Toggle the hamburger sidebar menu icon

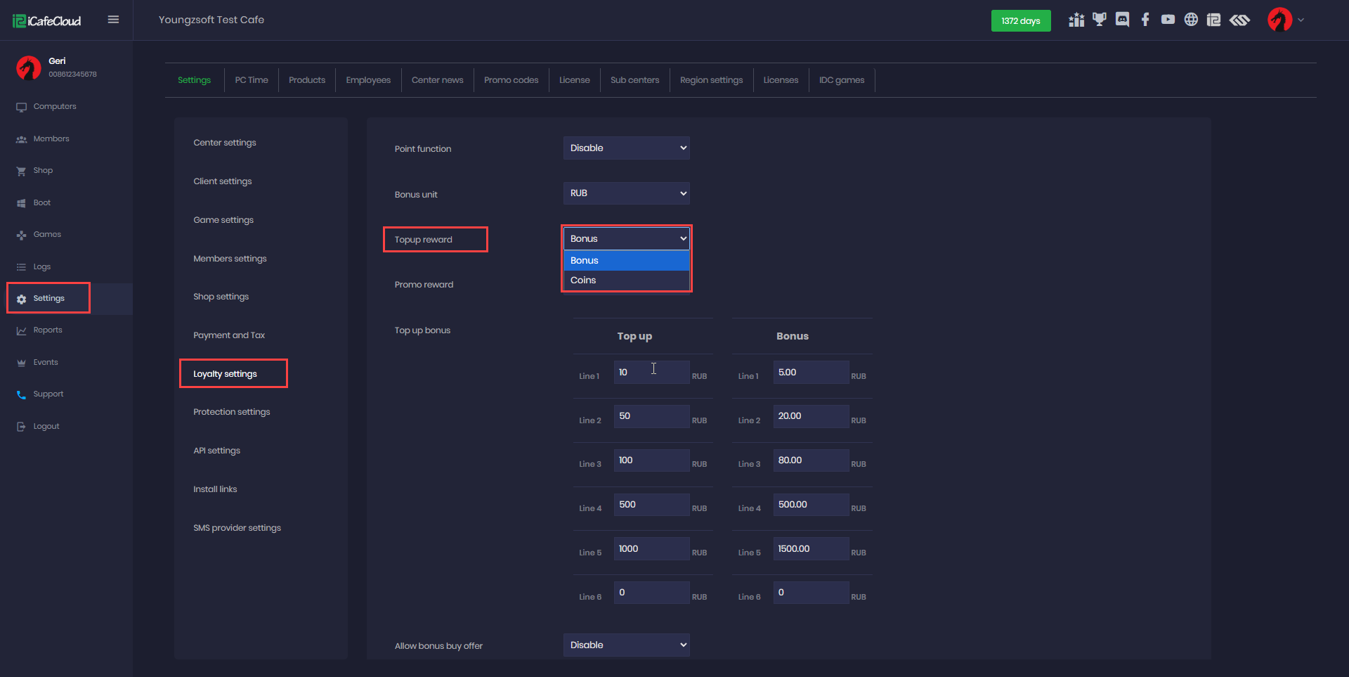113,20
